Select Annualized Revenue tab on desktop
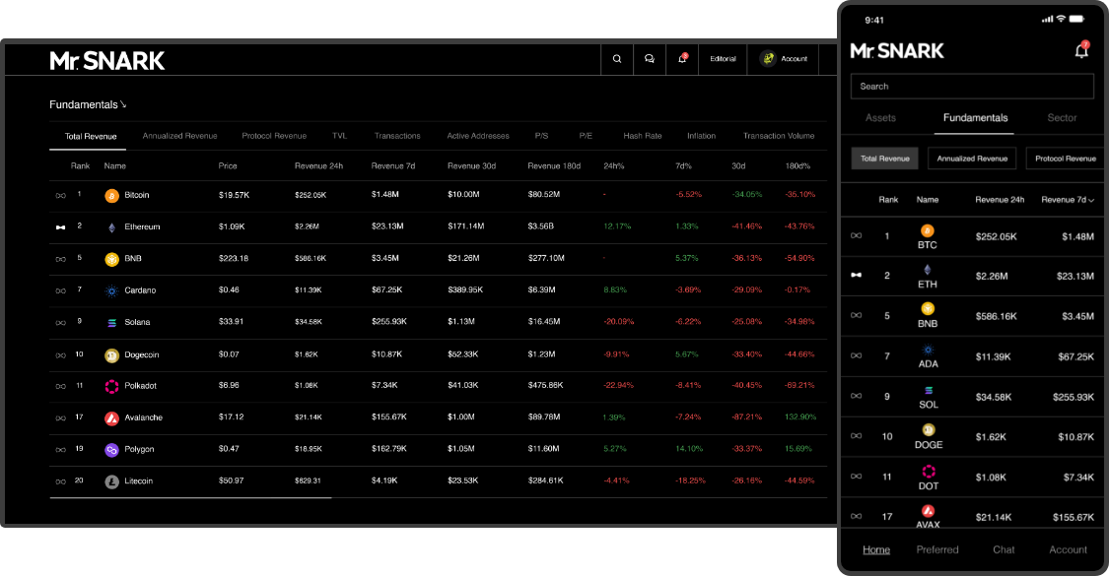 (x=179, y=136)
